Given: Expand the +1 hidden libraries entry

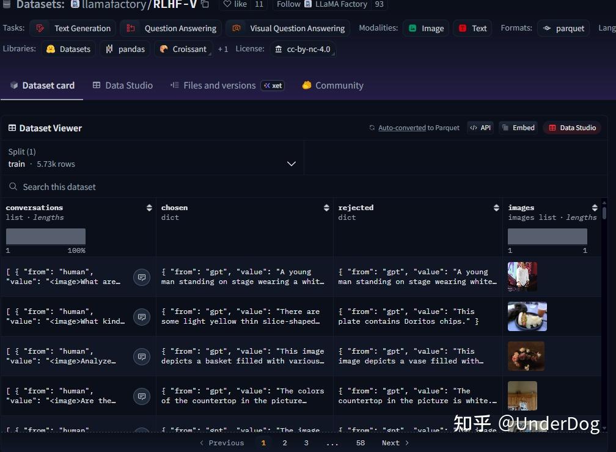Looking at the screenshot, I should pos(223,49).
